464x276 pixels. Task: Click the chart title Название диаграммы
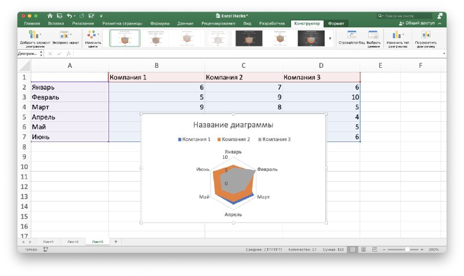[x=233, y=125]
